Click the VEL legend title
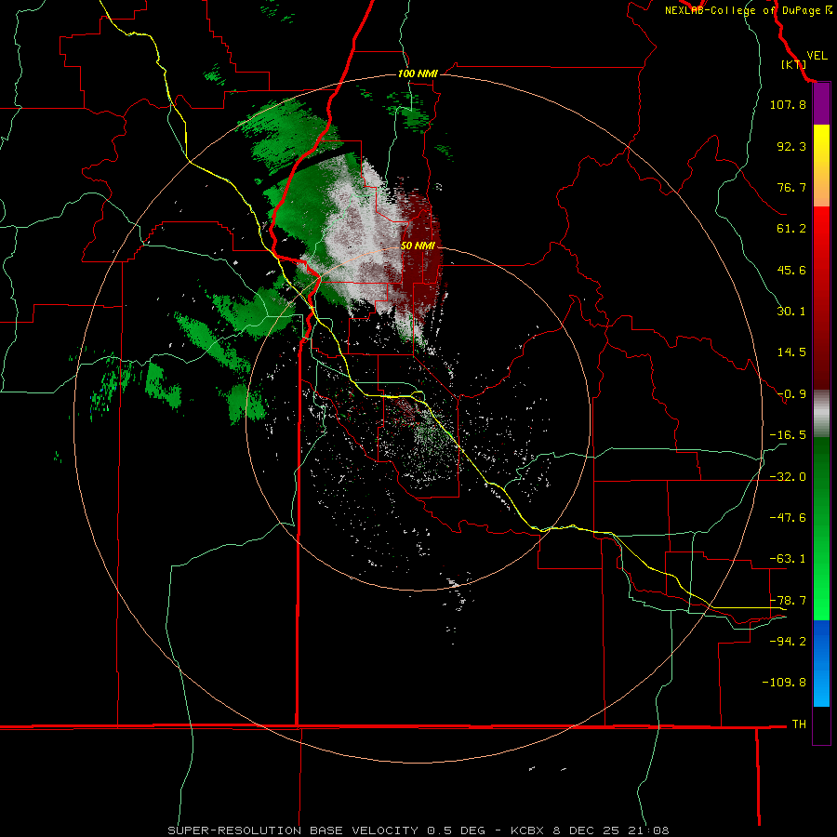The image size is (837, 837). tap(817, 55)
